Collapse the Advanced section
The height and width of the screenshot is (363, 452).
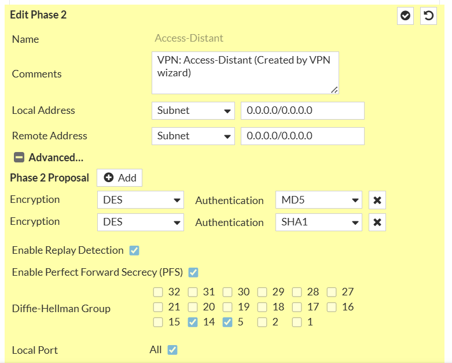pos(19,157)
